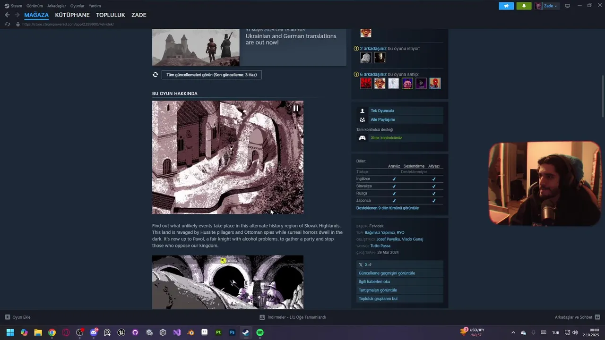Enter Big Picture mode from title bar icon

point(568,6)
